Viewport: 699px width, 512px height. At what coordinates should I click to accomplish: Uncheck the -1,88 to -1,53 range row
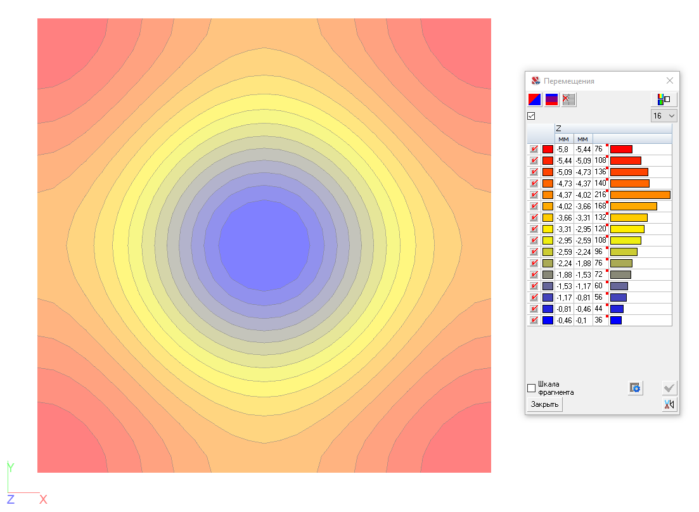[534, 274]
